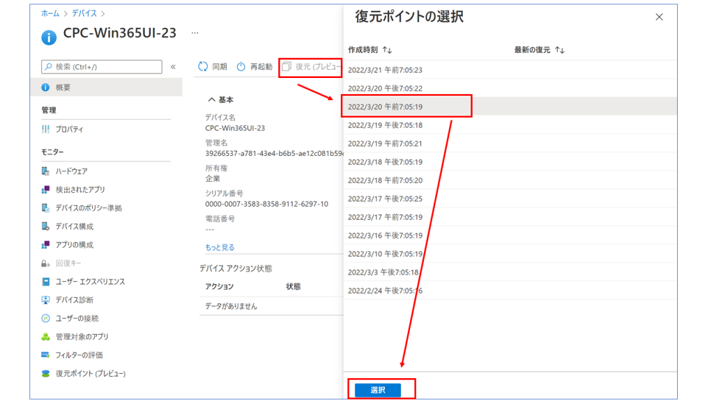
Task: Click the Restart (再起動) power icon
Action: (x=241, y=67)
